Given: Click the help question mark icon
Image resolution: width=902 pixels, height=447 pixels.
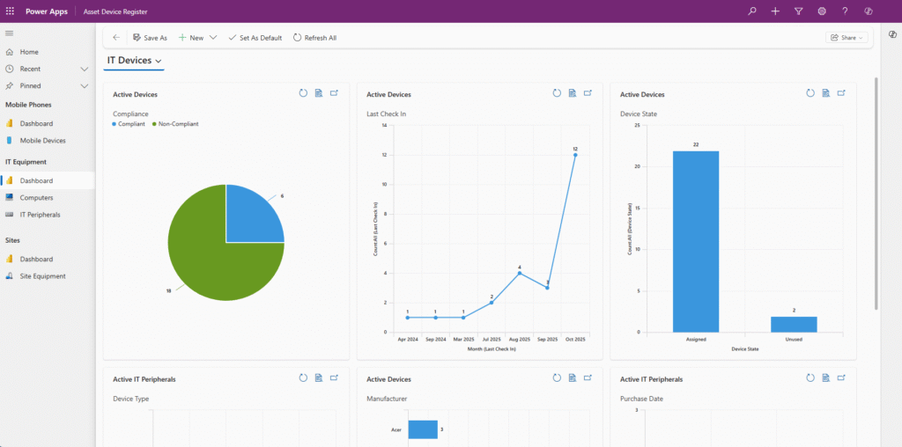Looking at the screenshot, I should pyautogui.click(x=845, y=11).
